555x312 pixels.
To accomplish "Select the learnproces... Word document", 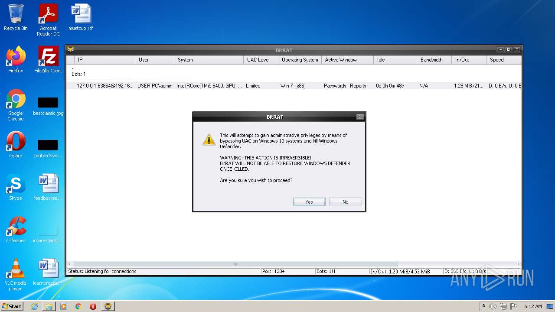I will pyautogui.click(x=48, y=272).
